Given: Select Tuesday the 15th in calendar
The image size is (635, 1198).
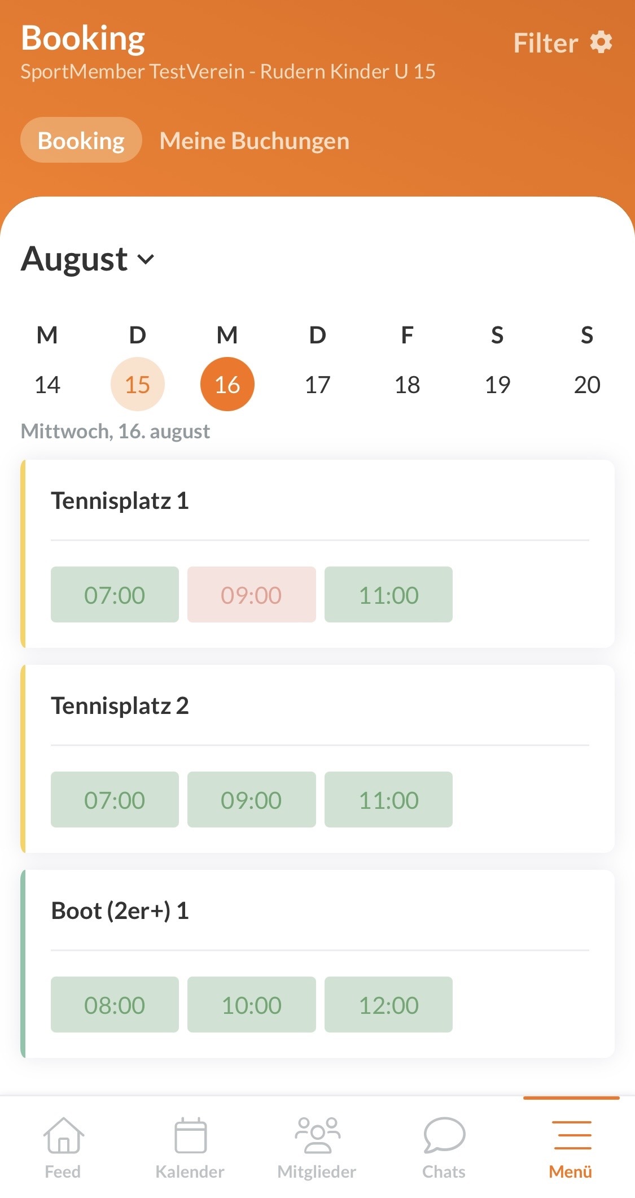Looking at the screenshot, I should point(137,385).
